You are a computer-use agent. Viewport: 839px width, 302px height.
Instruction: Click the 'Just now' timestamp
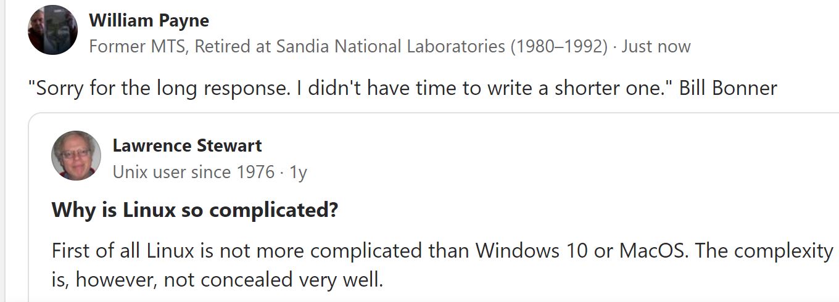[x=656, y=46]
